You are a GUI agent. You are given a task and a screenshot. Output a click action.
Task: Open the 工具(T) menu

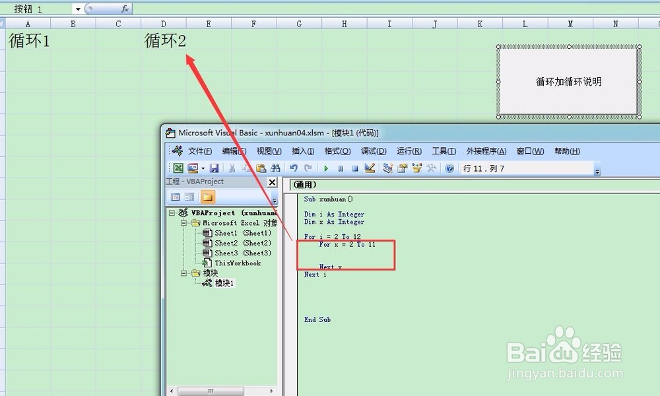443,150
